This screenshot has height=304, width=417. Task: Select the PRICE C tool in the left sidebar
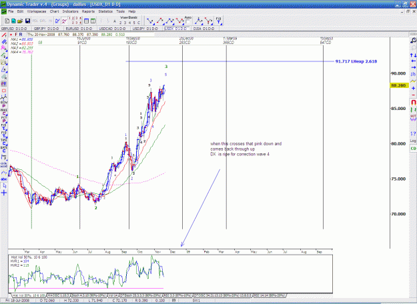[4, 111]
